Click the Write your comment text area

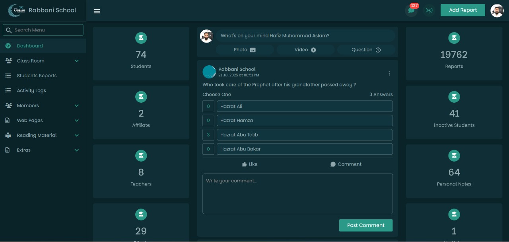point(297,194)
